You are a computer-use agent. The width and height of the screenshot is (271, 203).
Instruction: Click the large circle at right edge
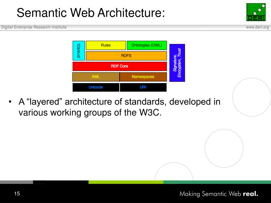click(x=252, y=97)
